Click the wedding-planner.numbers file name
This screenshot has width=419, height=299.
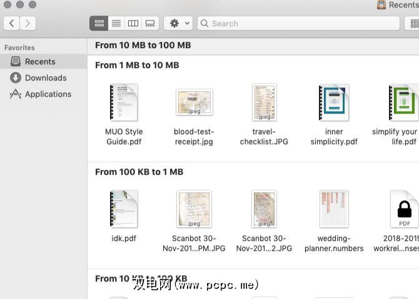334,243
